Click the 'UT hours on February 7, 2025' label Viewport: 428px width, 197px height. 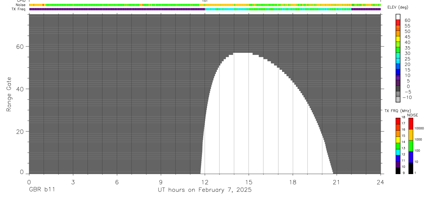click(205, 190)
